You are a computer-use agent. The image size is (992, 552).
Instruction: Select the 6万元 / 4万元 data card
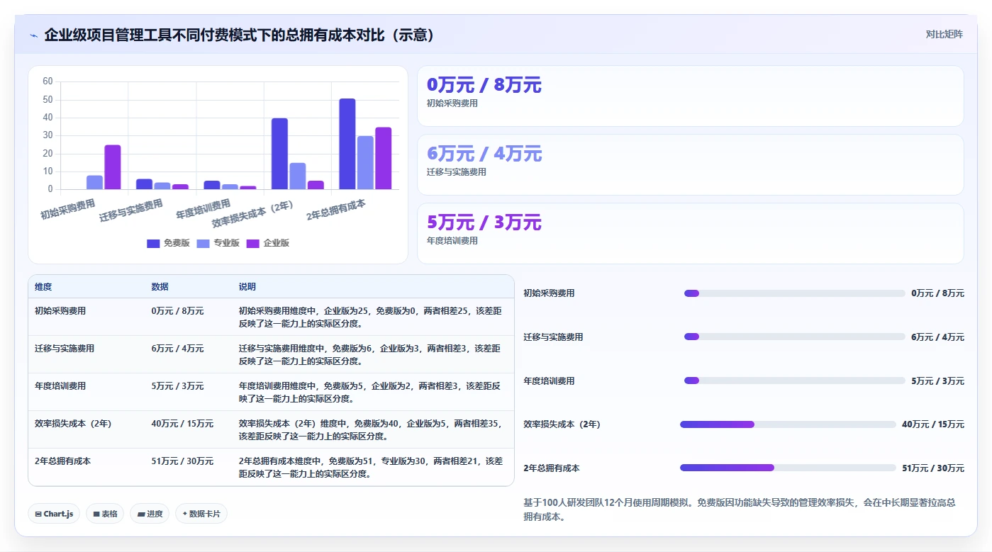691,164
